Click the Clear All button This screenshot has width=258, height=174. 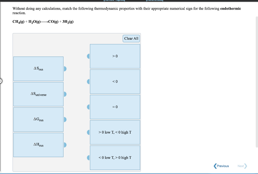point(131,38)
